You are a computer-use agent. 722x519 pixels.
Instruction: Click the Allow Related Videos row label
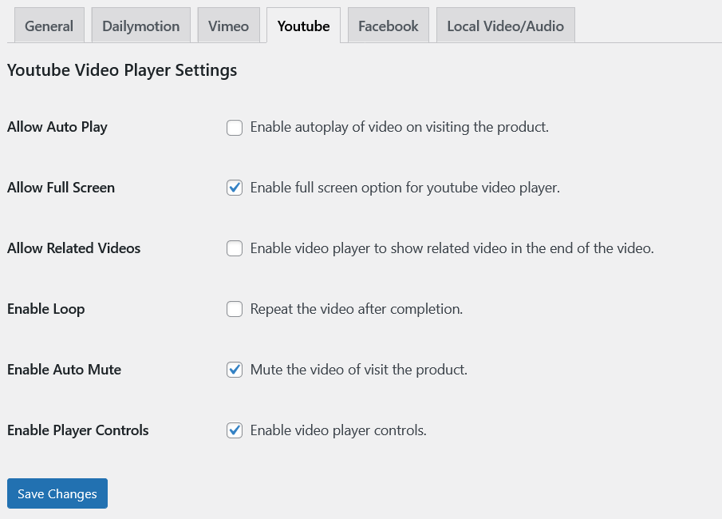[73, 248]
